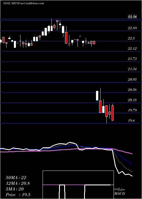This screenshot has height=199, width=142.
Task: Click the large red candle falling from 22.89
Action: pos(66,38)
